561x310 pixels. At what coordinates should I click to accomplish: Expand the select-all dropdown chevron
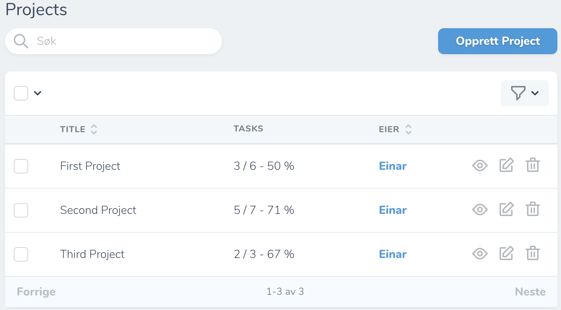[x=38, y=93]
